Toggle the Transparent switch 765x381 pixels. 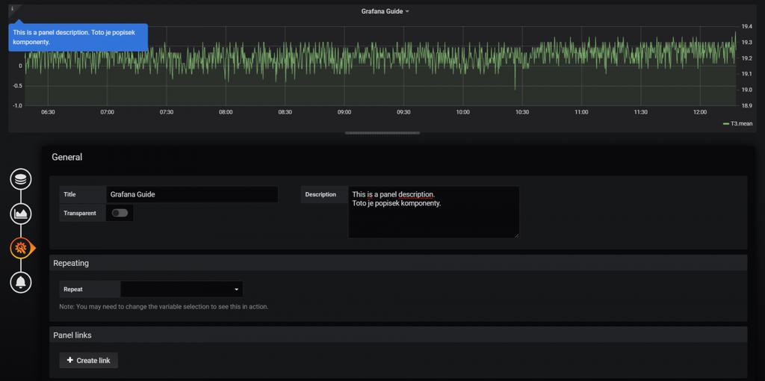pyautogui.click(x=120, y=213)
